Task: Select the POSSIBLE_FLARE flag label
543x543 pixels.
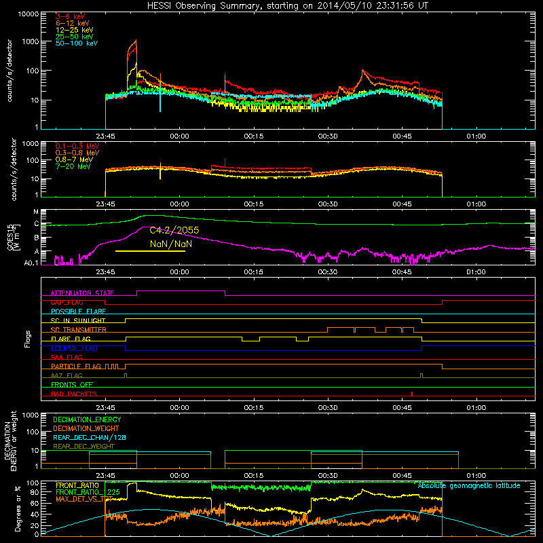Action: pos(78,312)
